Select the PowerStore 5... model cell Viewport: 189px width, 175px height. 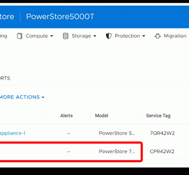click(x=117, y=133)
